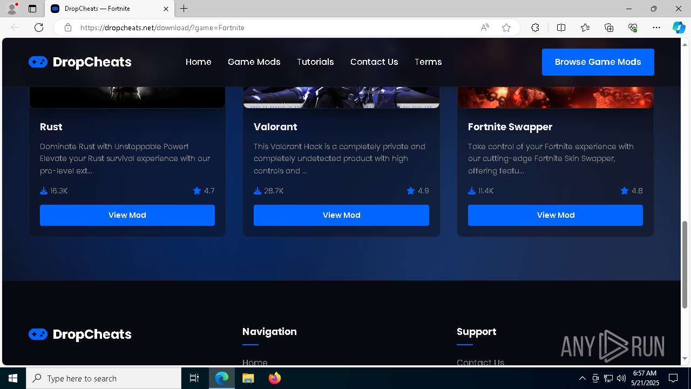This screenshot has height=389, width=691.
Task: Click the 11.4K downloads icon on Fortnite Swapper
Action: pyautogui.click(x=472, y=191)
